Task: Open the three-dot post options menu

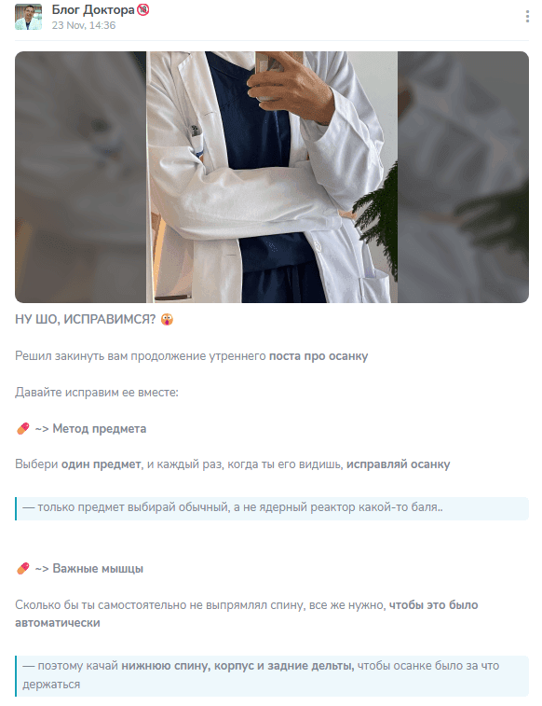Action: [x=527, y=16]
